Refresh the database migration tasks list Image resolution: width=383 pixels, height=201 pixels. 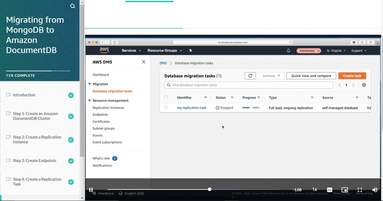(x=250, y=76)
